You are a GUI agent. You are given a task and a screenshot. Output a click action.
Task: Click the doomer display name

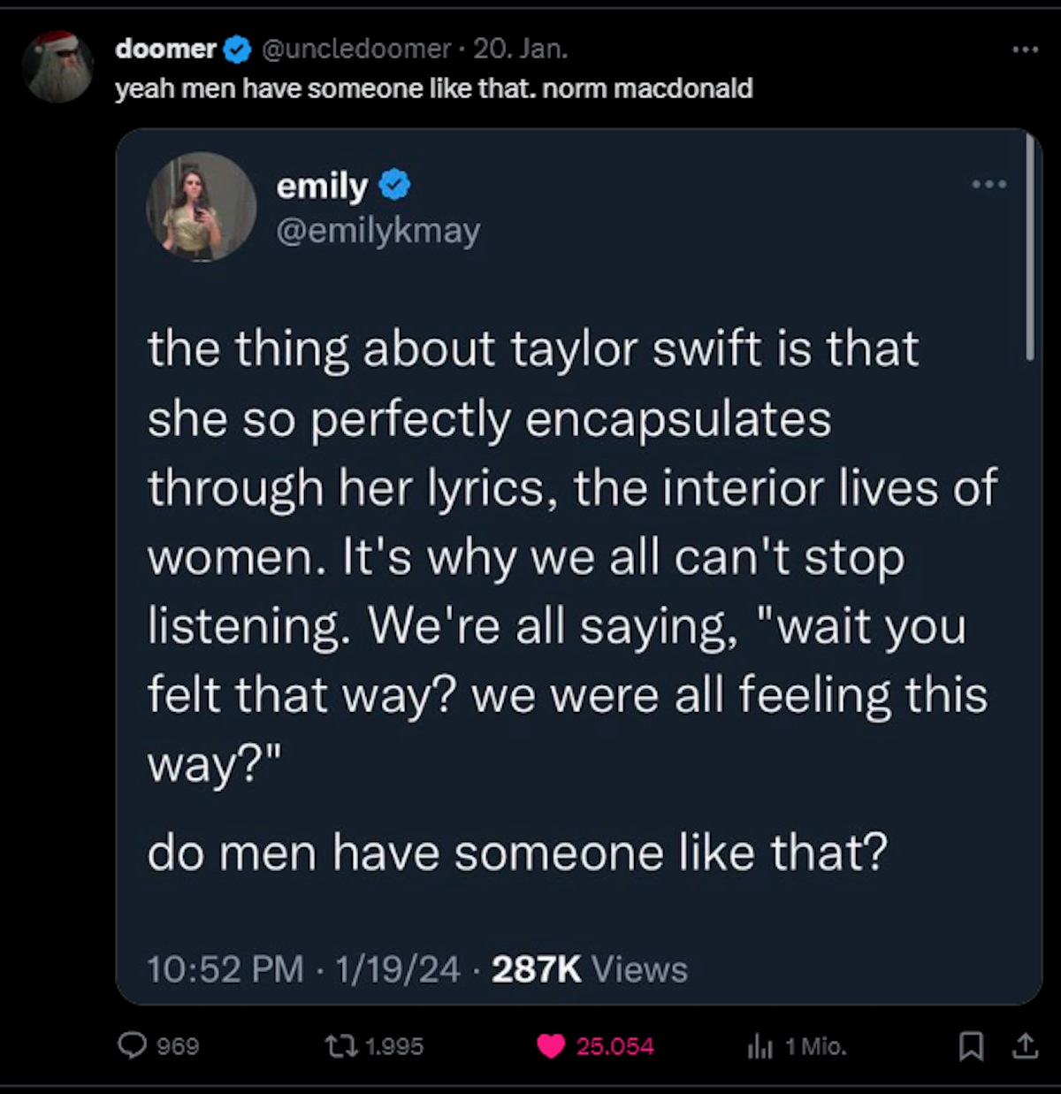(165, 50)
